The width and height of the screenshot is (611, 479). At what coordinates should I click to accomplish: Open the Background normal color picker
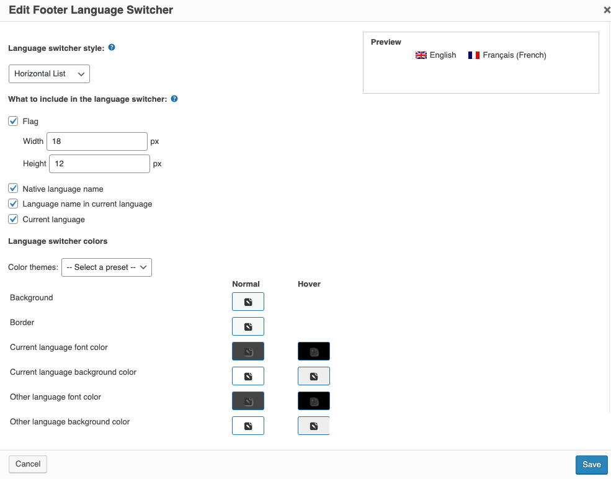248,302
